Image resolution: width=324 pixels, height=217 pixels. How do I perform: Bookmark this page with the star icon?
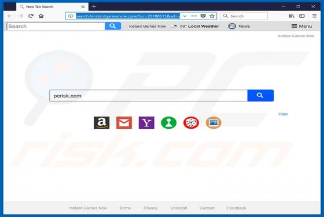coord(212,16)
